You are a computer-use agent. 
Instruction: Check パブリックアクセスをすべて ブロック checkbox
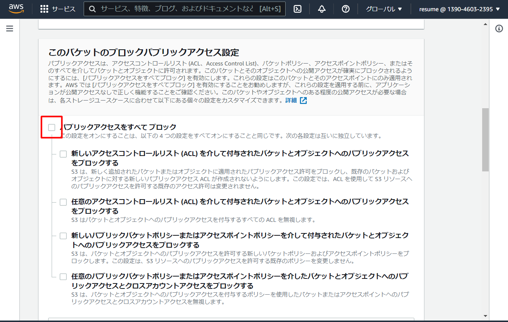[x=52, y=127]
